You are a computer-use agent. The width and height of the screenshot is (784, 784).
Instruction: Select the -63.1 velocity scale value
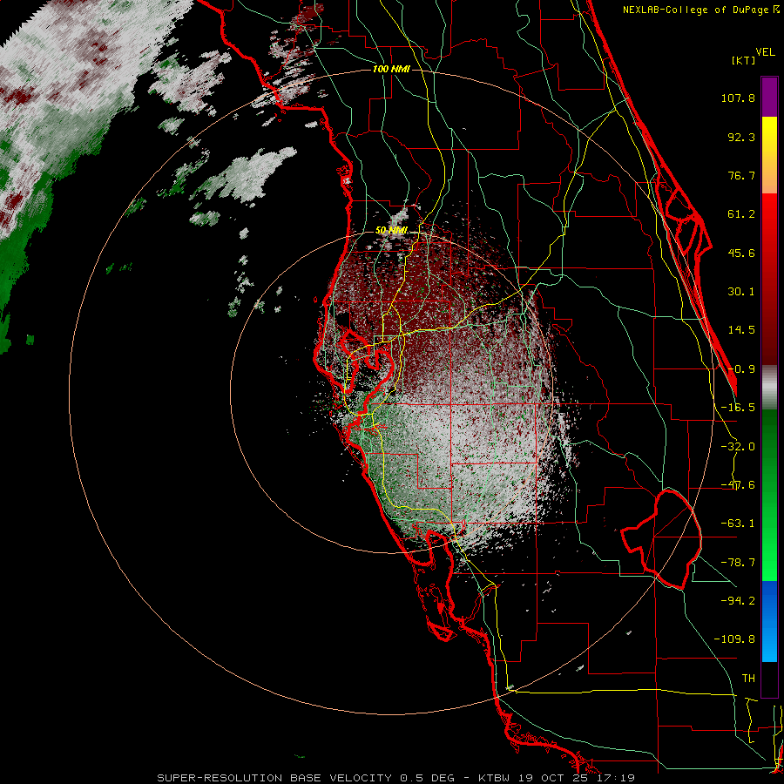pos(738,524)
